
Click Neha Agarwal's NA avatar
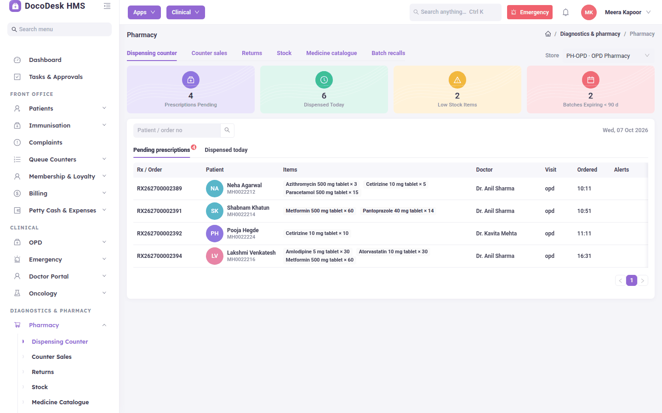(215, 189)
